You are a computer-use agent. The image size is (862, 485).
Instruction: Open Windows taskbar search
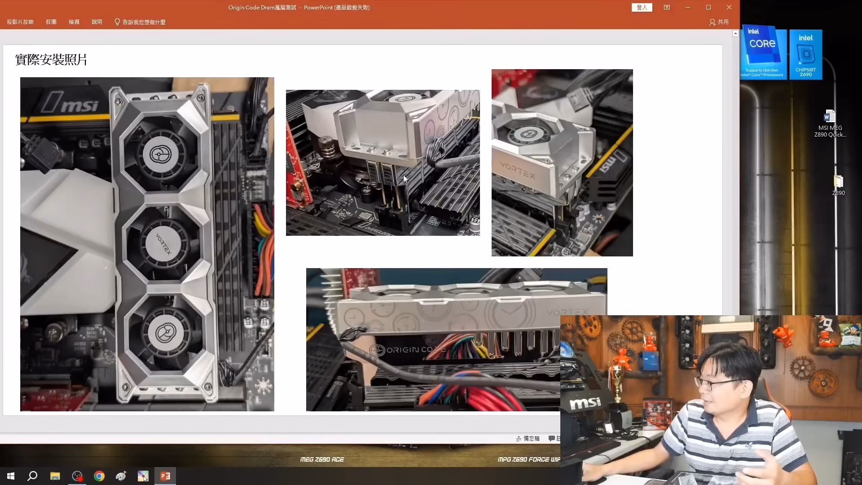[32, 476]
